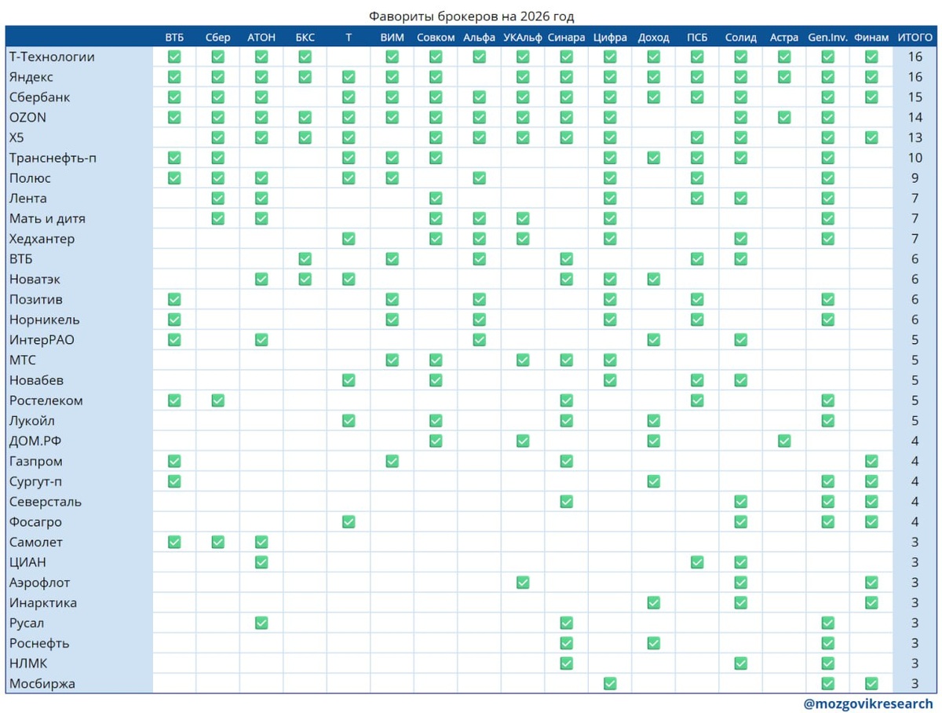The image size is (942, 713).
Task: Click the Синара column header
Action: pyautogui.click(x=566, y=37)
